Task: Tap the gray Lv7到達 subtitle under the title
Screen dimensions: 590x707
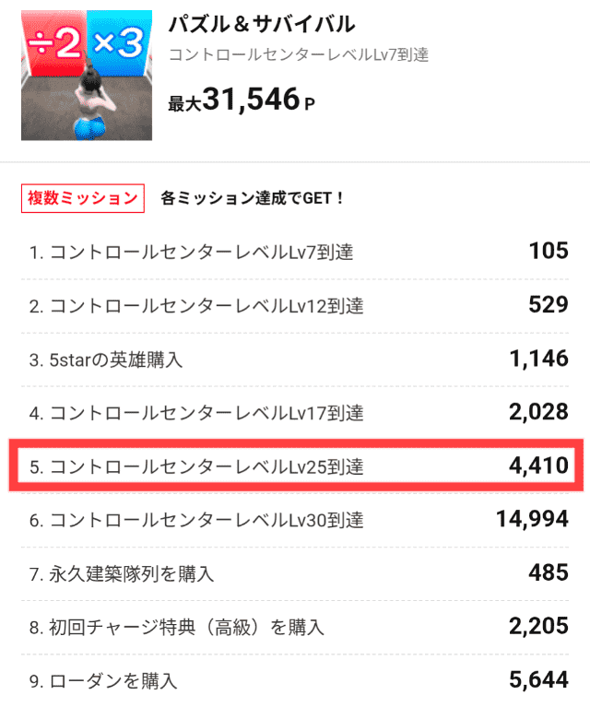Action: click(x=299, y=55)
